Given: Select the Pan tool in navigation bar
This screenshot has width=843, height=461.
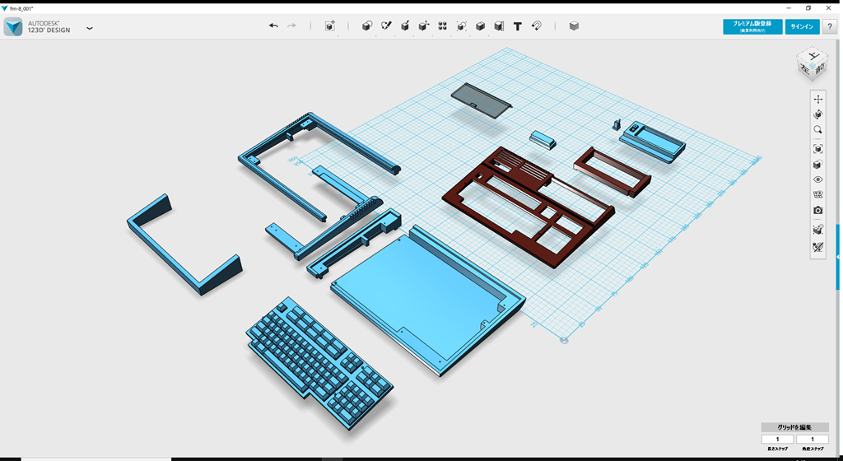Looking at the screenshot, I should (x=817, y=100).
